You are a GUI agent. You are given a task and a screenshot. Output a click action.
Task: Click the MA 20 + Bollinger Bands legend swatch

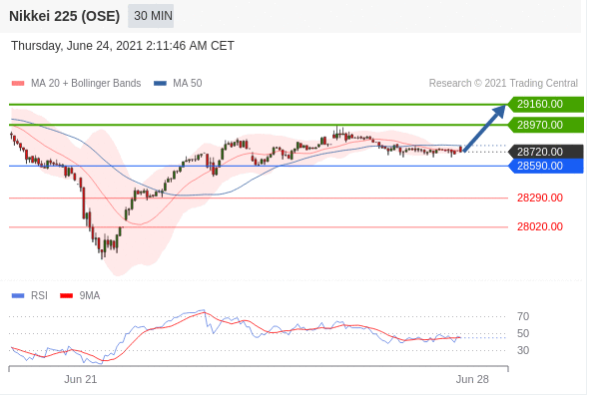pos(18,84)
